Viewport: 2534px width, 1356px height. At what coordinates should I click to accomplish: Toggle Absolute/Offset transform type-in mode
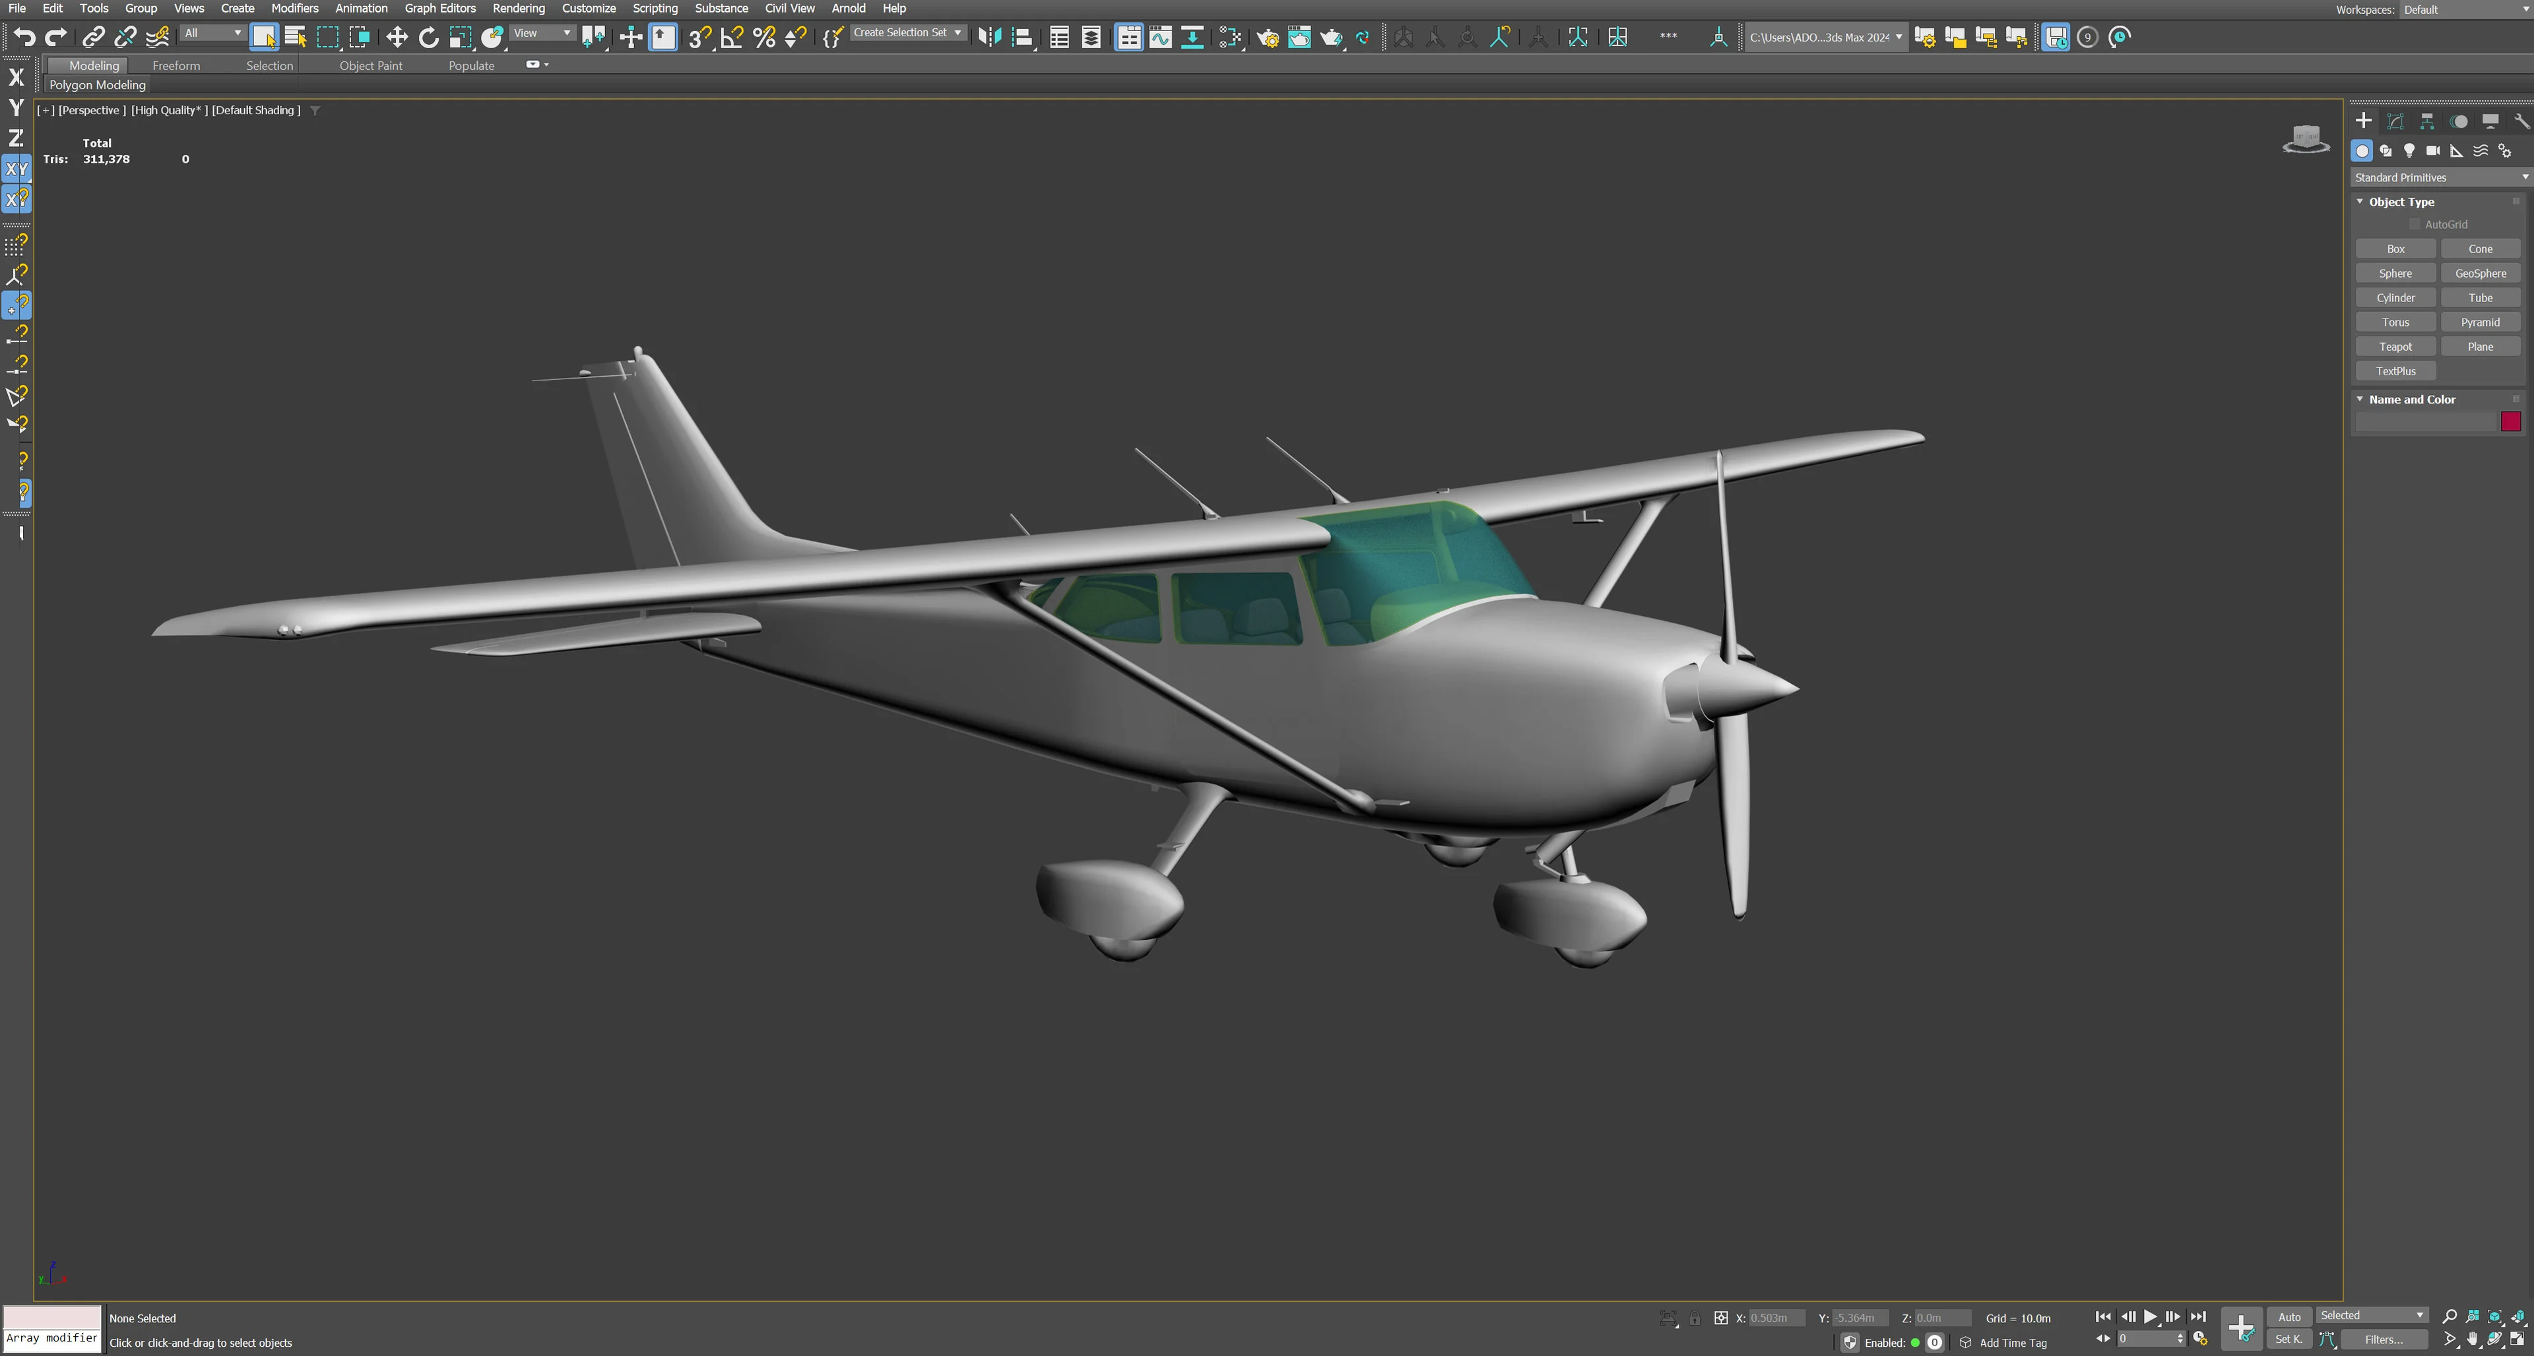1720,1318
